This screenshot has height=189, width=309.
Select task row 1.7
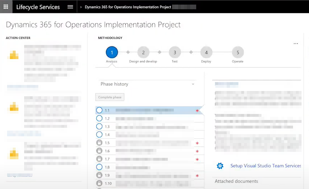point(150,159)
